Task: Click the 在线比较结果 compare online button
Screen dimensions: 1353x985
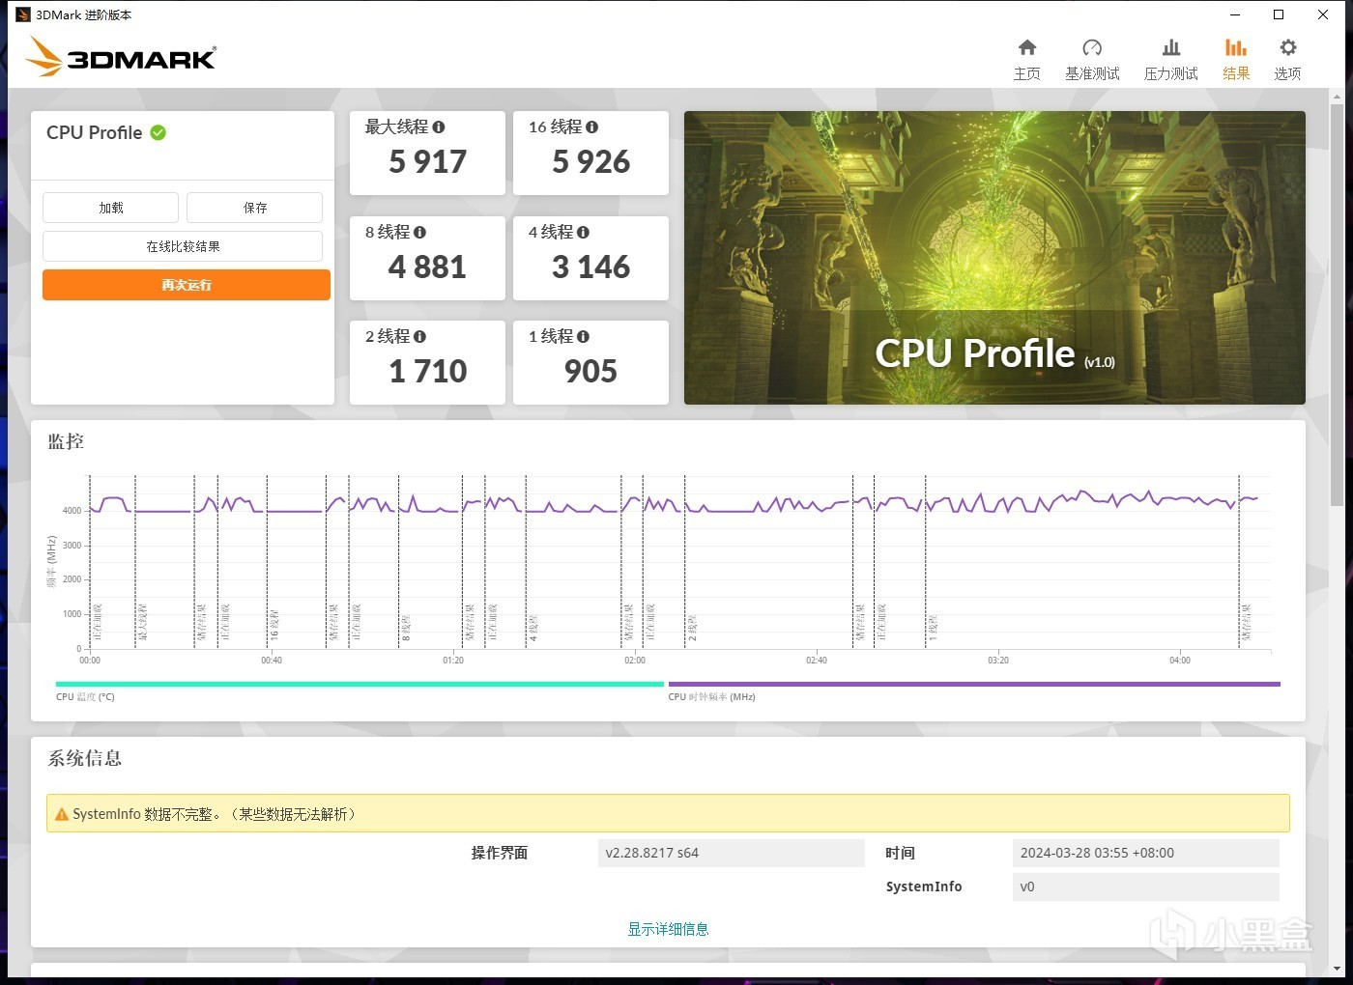Action: pyautogui.click(x=183, y=246)
